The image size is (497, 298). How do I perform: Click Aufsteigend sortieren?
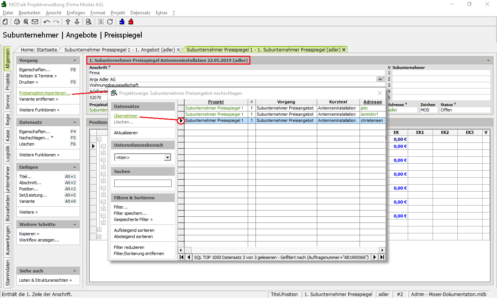click(134, 230)
